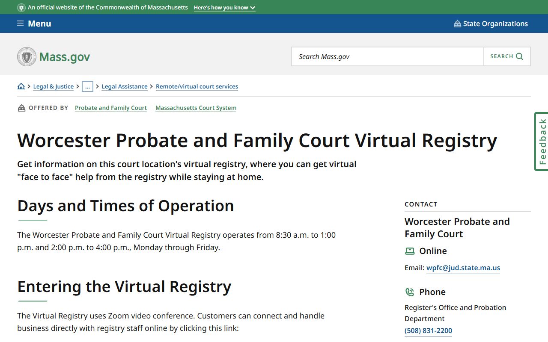Open the hamburger Menu
Viewport: 548px width, 342px height.
pos(34,24)
